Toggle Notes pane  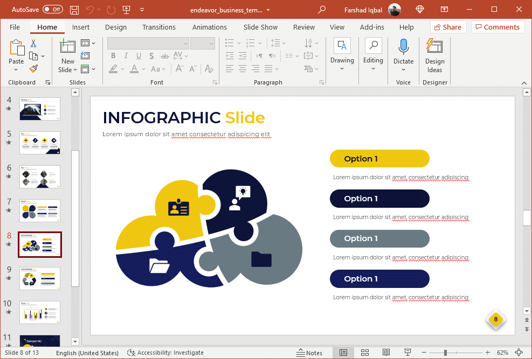coord(309,353)
